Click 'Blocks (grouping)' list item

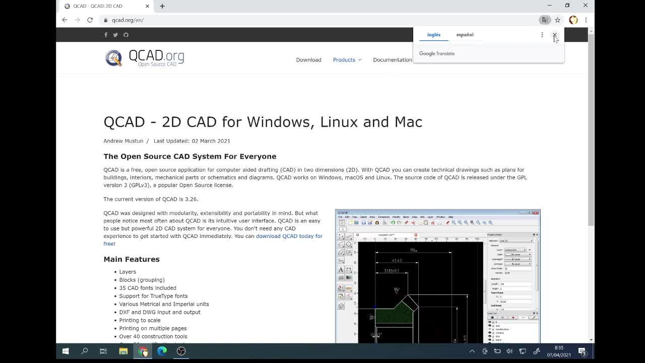(x=142, y=280)
